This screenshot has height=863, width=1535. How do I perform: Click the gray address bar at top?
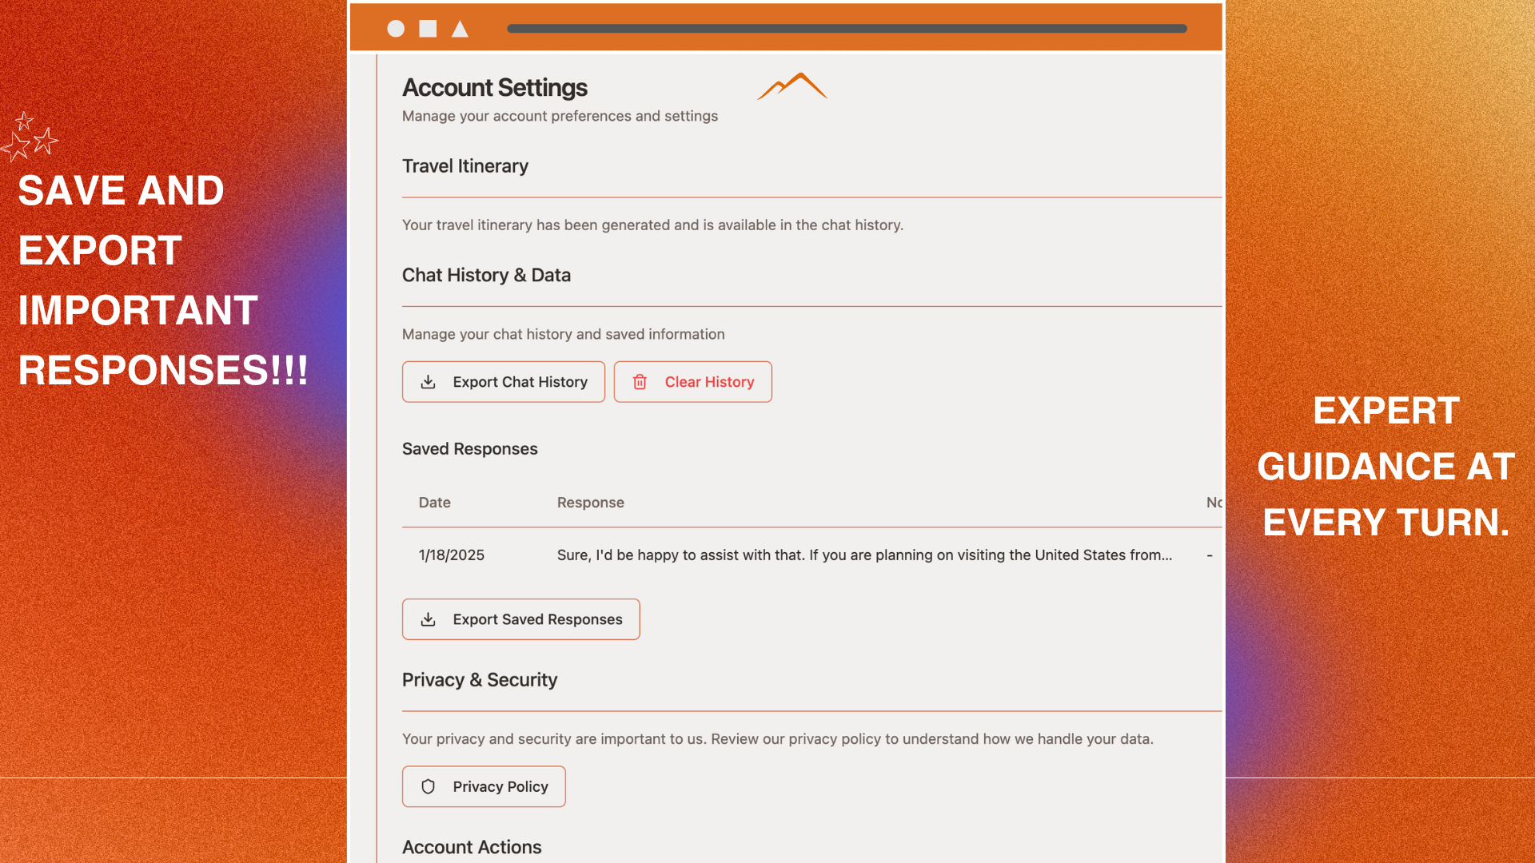[847, 29]
